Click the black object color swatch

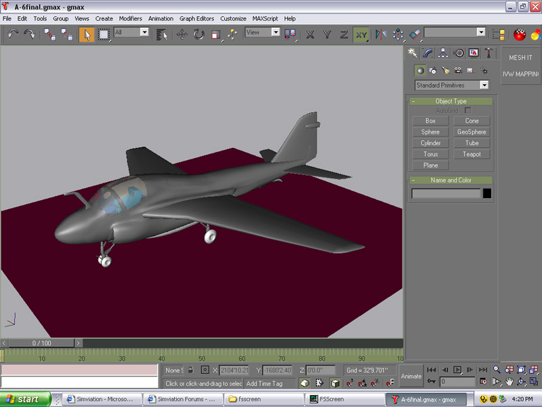point(486,193)
